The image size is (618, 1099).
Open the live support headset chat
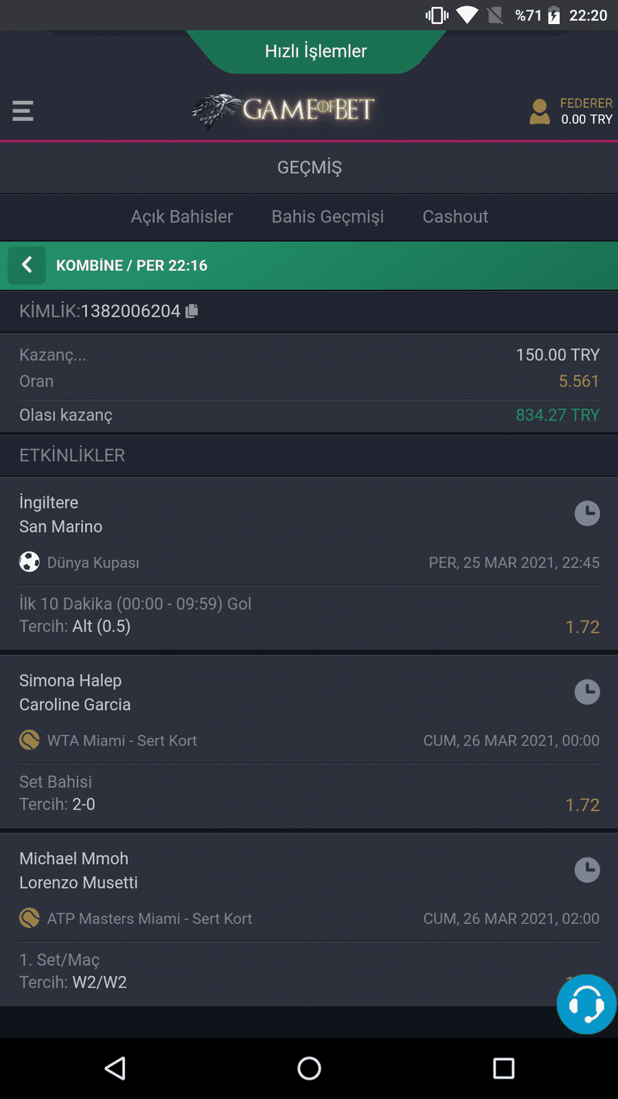tap(586, 1004)
